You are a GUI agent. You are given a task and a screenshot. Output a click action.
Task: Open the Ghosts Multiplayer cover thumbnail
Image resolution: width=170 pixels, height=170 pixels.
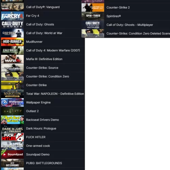coord(93,25)
